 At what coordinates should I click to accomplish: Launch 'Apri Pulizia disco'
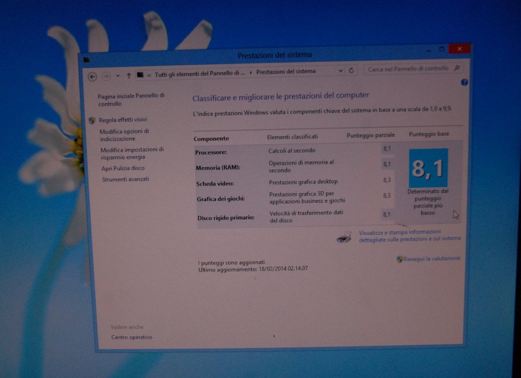[x=123, y=168]
